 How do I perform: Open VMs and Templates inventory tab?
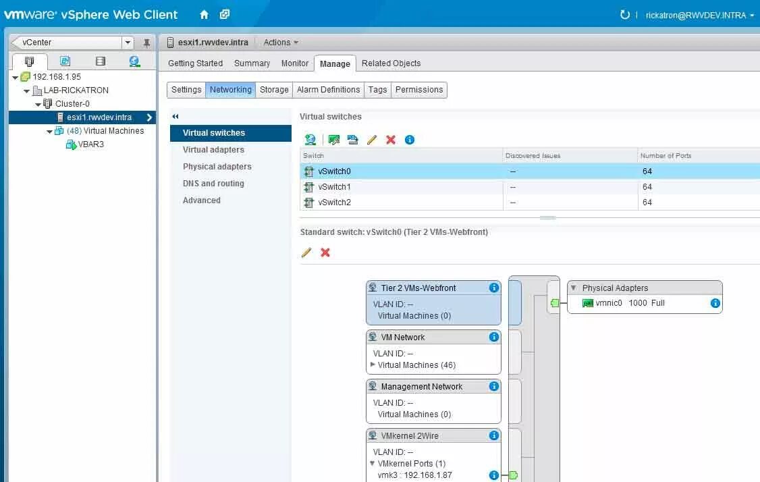65,61
